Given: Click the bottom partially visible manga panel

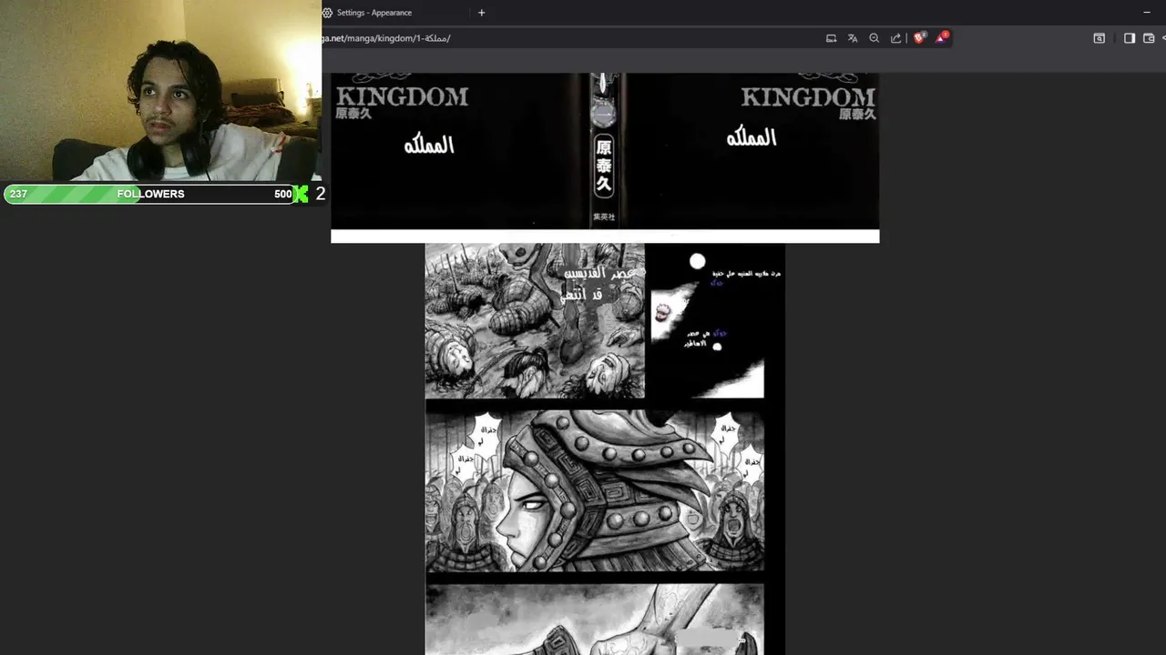Looking at the screenshot, I should (595, 620).
